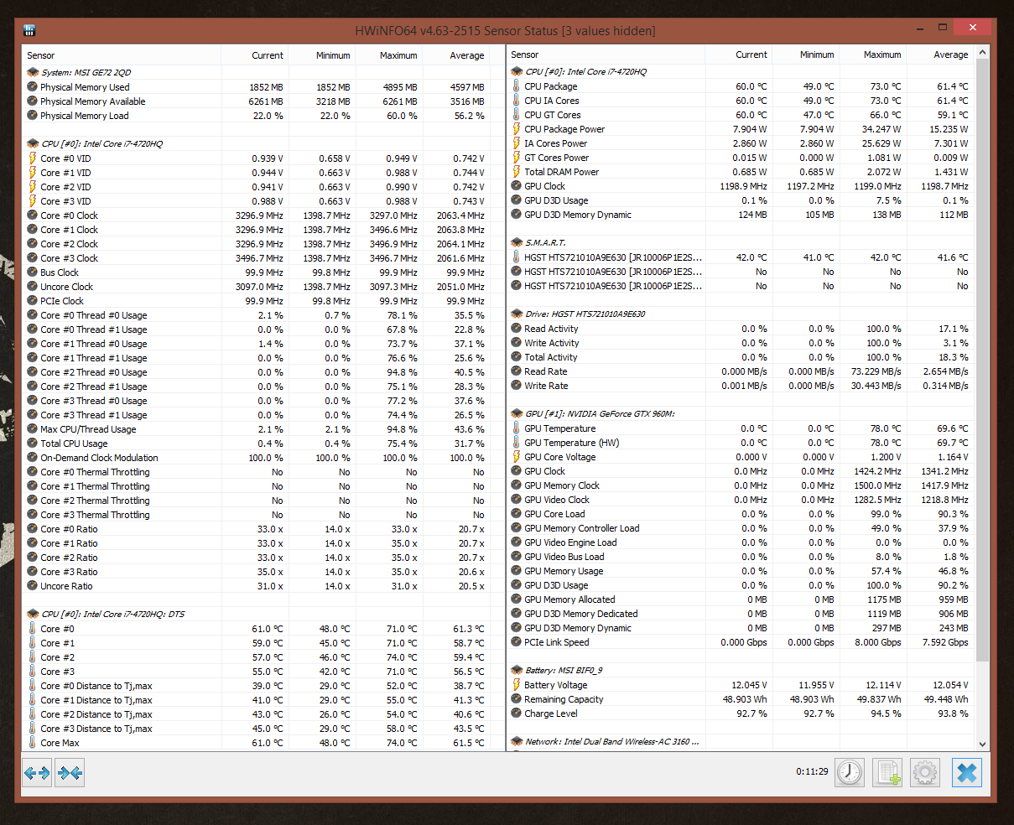Select the Core #1 Distance to Tj,max row
1014x825 pixels.
[257, 700]
